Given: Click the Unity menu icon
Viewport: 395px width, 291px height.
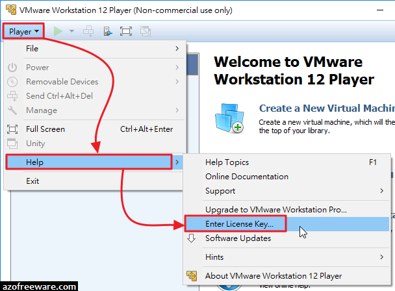Looking at the screenshot, I should pos(12,144).
